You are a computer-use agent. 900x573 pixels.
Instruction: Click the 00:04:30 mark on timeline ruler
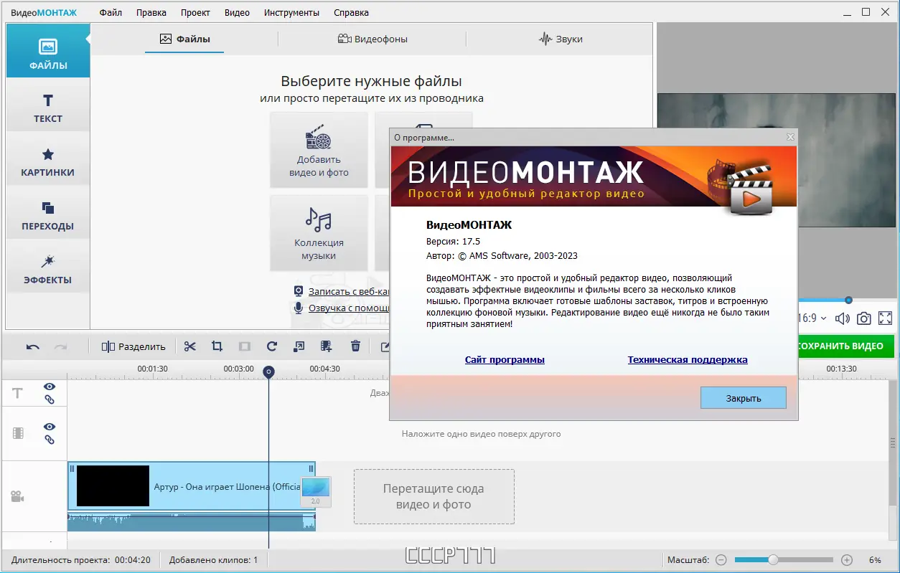coord(325,369)
